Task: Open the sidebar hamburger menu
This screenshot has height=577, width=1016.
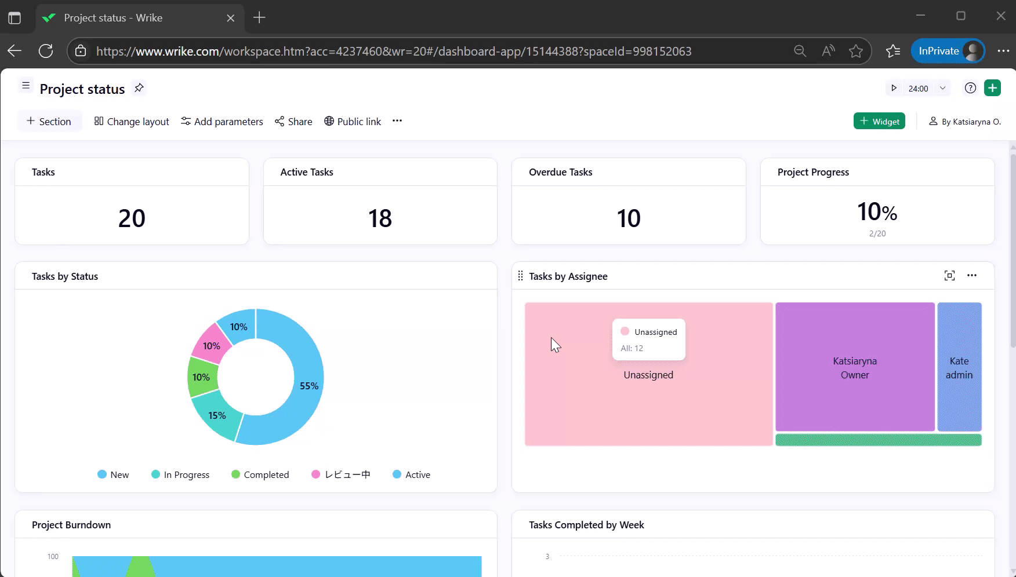Action: (26, 86)
